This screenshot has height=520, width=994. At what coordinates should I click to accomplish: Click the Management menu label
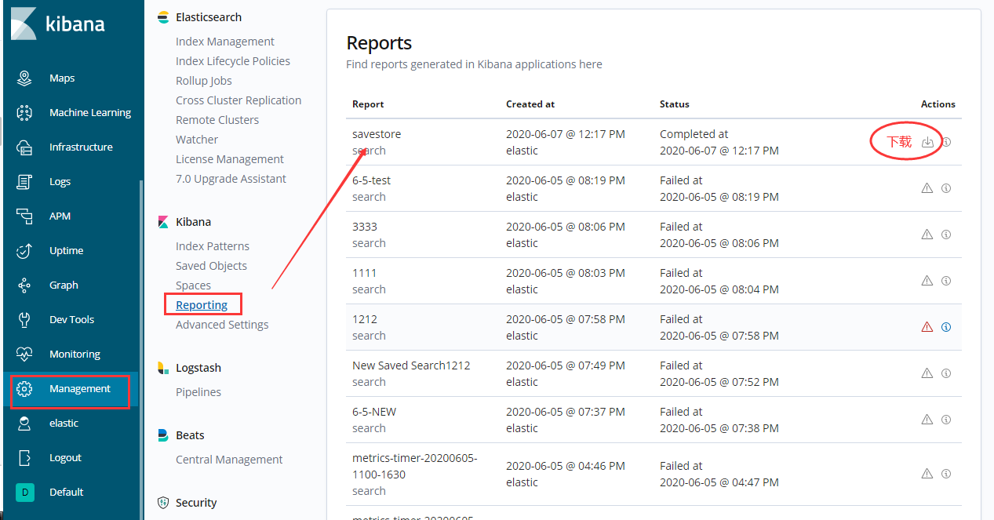(x=80, y=388)
